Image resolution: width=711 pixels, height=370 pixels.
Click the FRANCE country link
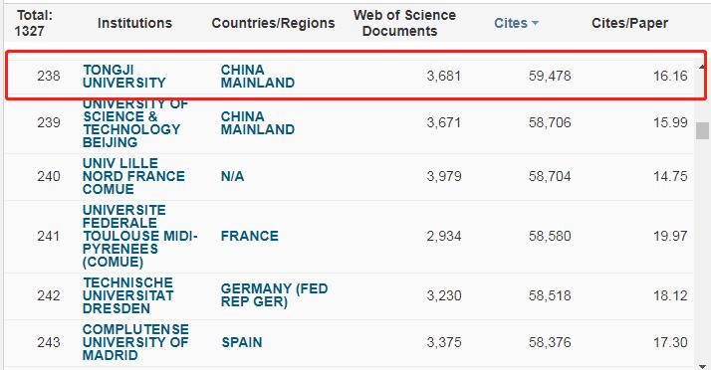[249, 236]
